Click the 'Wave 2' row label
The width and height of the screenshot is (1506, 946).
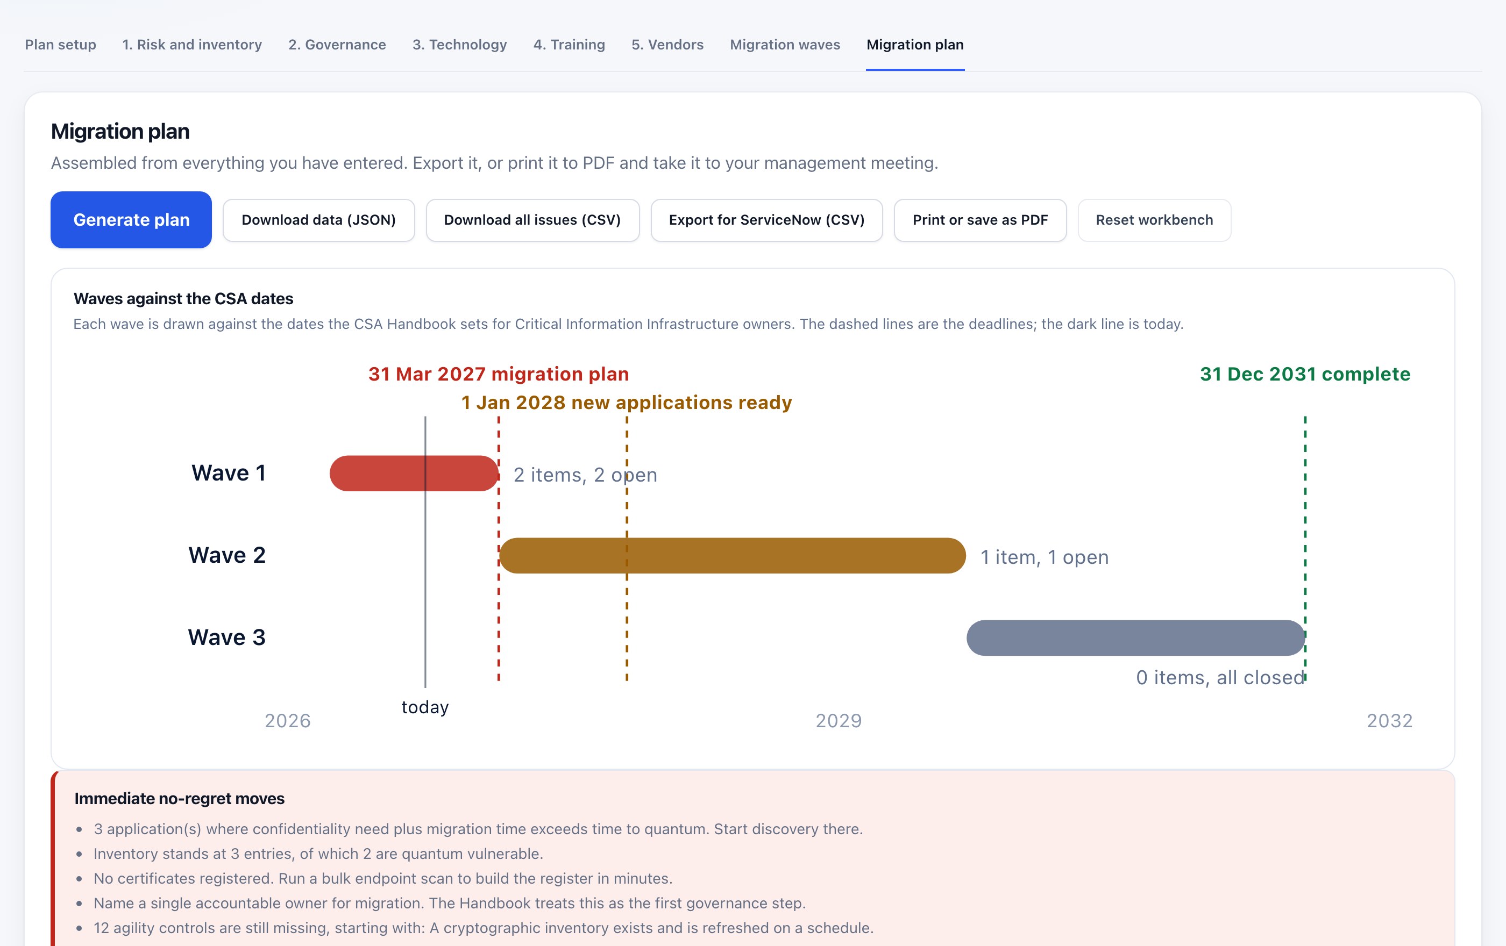click(227, 555)
